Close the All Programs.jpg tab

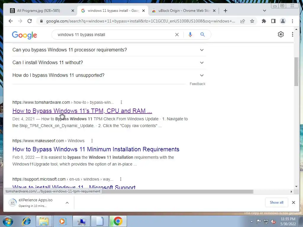tap(73, 11)
